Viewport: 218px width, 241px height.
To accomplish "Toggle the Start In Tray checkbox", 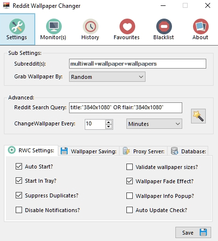I will (x=19, y=181).
